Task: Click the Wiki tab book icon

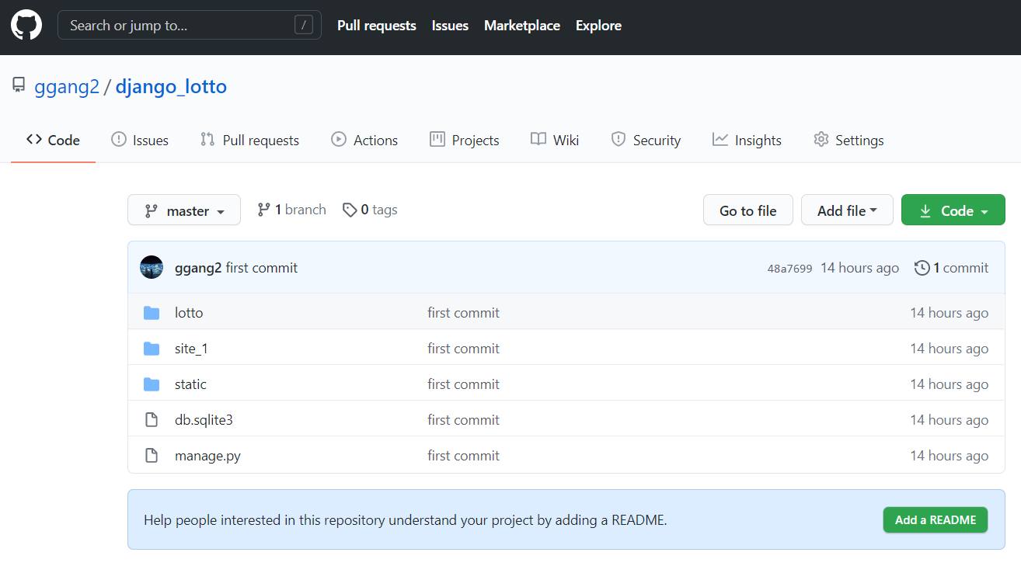Action: point(538,140)
